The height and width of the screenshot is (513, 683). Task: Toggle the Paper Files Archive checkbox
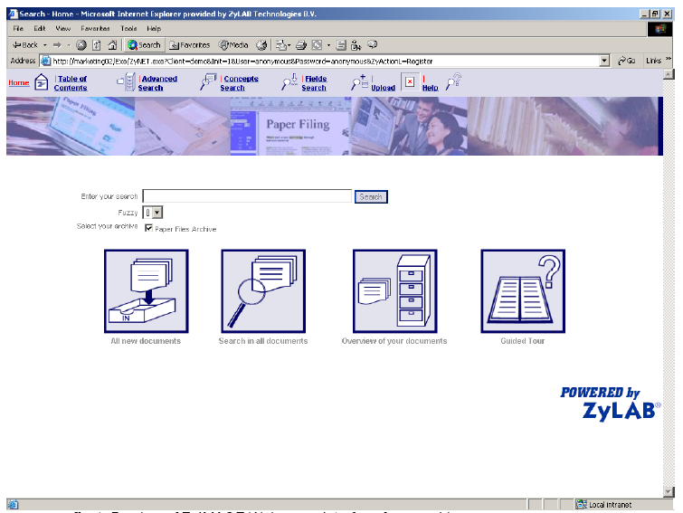coord(149,229)
